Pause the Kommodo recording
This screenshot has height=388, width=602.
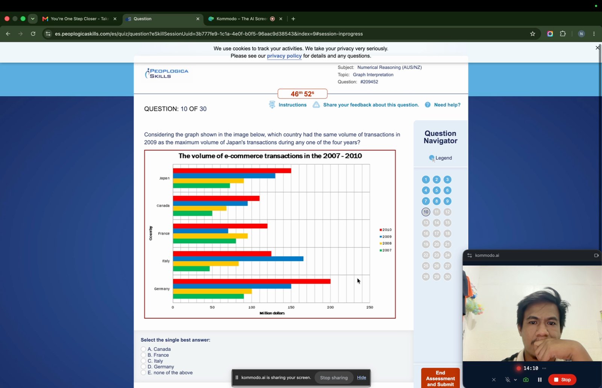(540, 380)
